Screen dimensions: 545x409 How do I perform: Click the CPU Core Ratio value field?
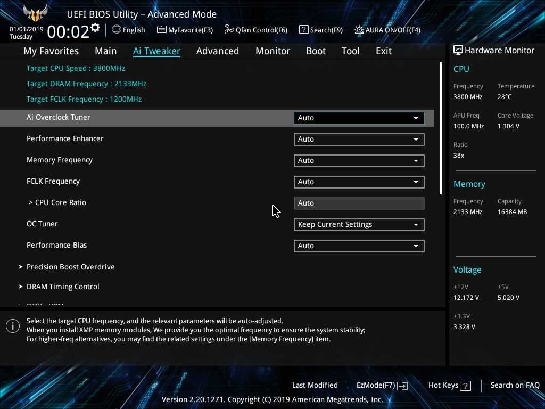(x=359, y=203)
